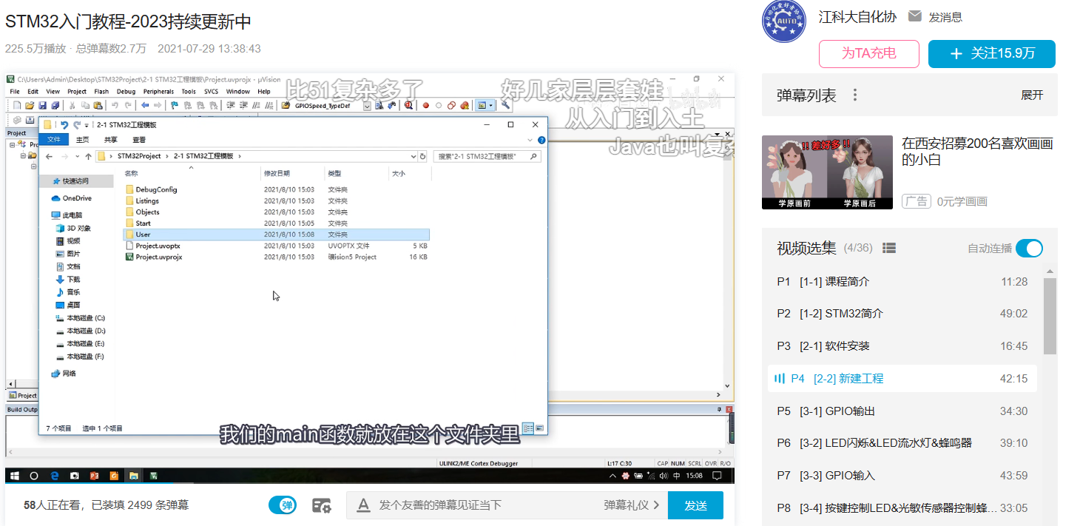Open ad link 在西安招募200名喜欢画画的小白
1080x526 pixels.
(x=977, y=152)
